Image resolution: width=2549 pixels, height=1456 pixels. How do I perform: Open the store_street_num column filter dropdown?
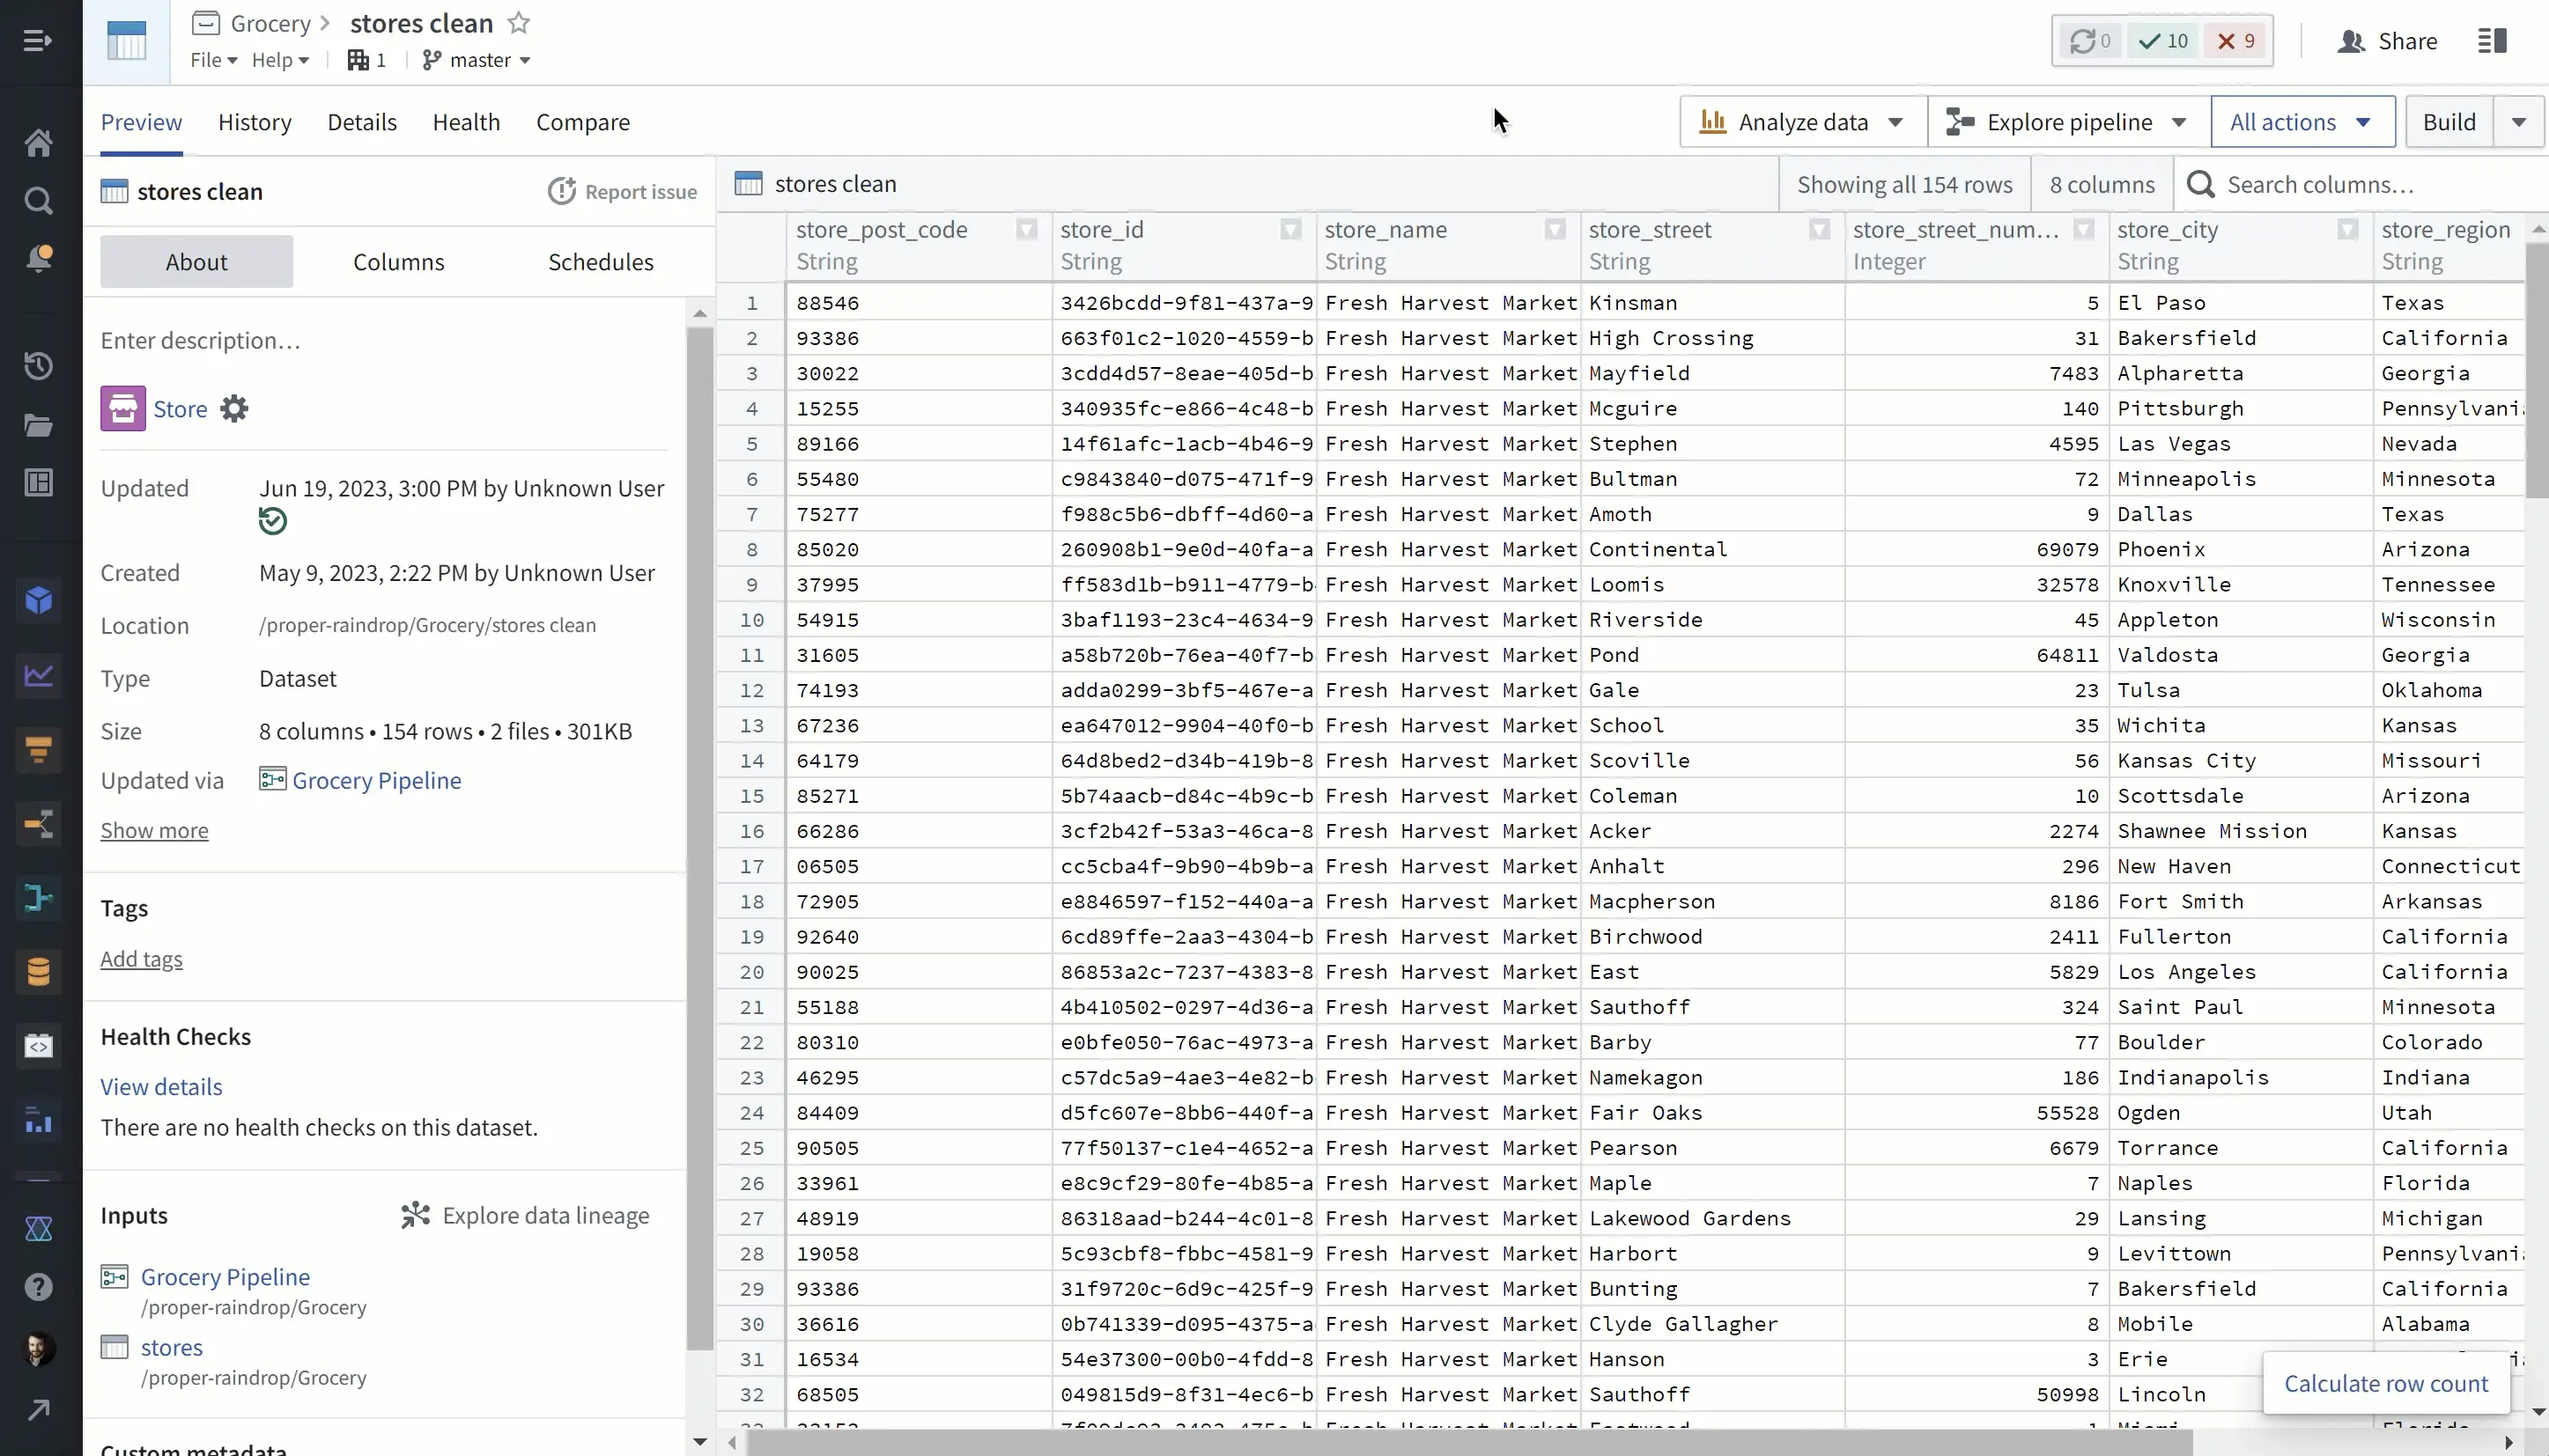tap(2083, 230)
